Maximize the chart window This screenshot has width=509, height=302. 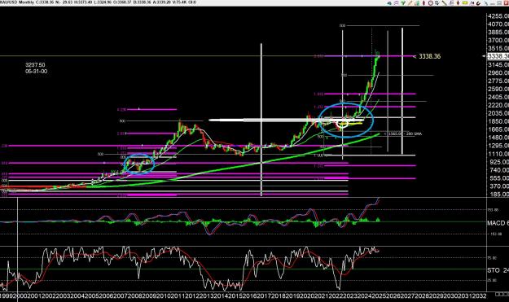tap(499, 3)
